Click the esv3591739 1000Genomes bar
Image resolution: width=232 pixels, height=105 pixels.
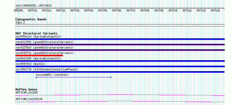click(x=120, y=72)
